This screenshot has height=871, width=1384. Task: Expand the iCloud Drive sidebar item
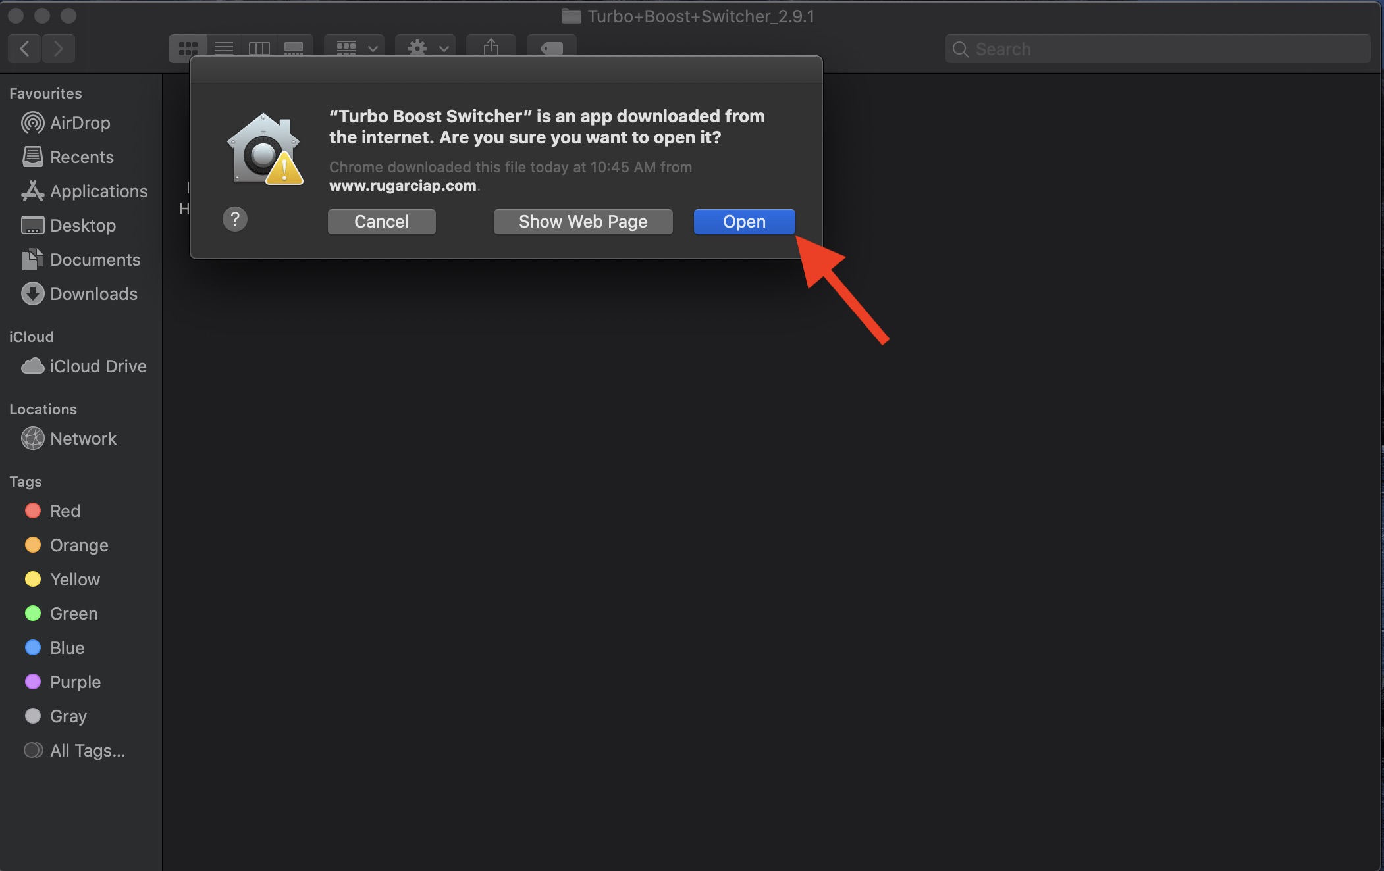[97, 366]
